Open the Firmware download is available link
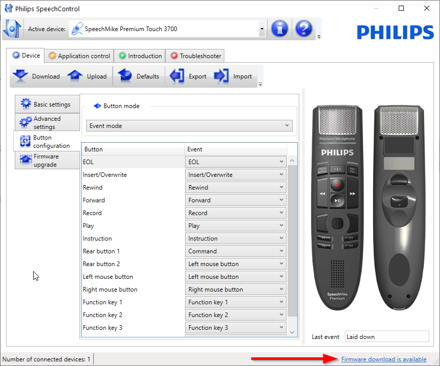Image resolution: width=440 pixels, height=366 pixels. click(x=383, y=359)
